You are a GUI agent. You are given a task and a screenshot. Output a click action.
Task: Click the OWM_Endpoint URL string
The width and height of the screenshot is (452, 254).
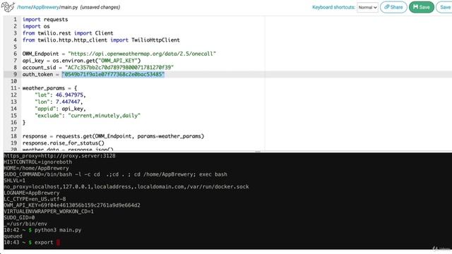[x=142, y=54]
